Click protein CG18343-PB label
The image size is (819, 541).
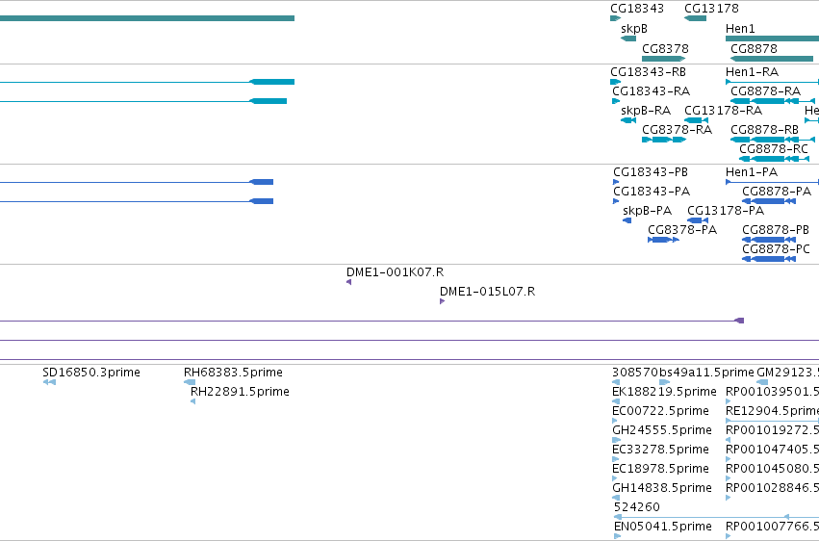click(x=651, y=172)
